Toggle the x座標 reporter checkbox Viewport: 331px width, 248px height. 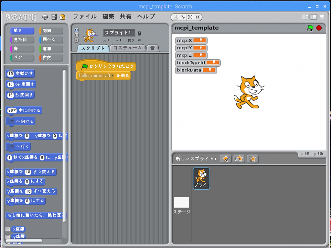(8, 229)
